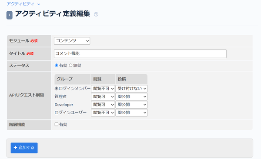261x159 pixels.
Task: Click the ステータス row label
Action: (x=19, y=66)
